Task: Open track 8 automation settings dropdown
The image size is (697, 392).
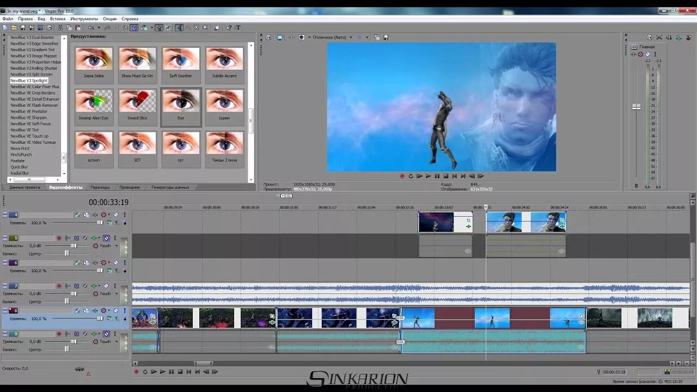Action: click(x=109, y=310)
